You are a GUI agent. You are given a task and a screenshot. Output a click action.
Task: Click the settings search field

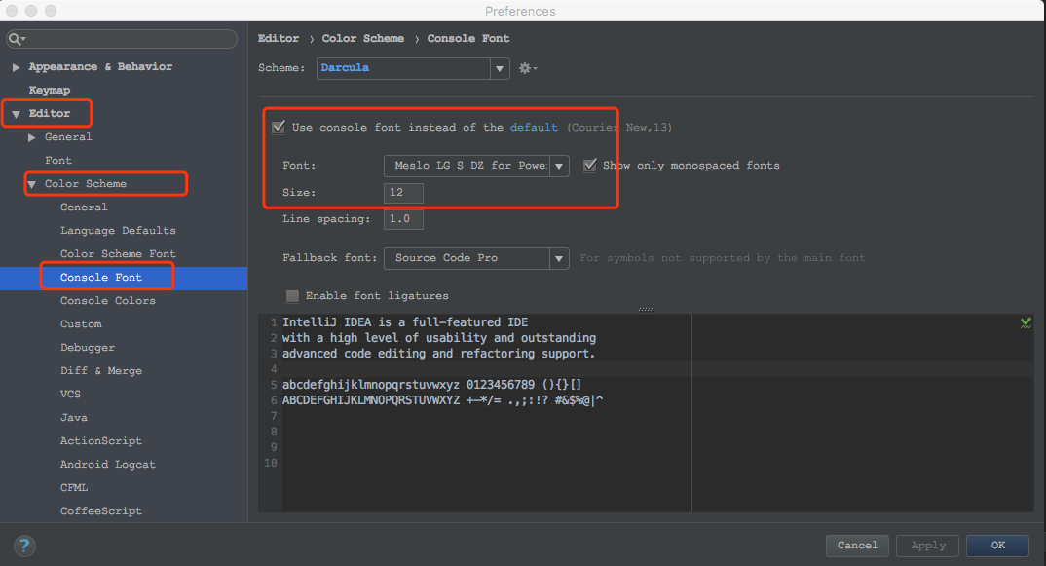122,39
